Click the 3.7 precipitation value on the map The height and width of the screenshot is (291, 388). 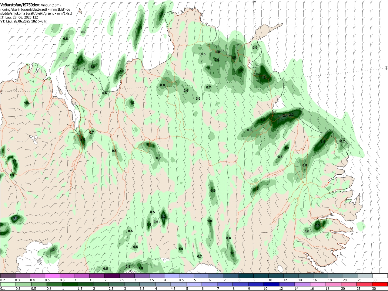point(15,218)
